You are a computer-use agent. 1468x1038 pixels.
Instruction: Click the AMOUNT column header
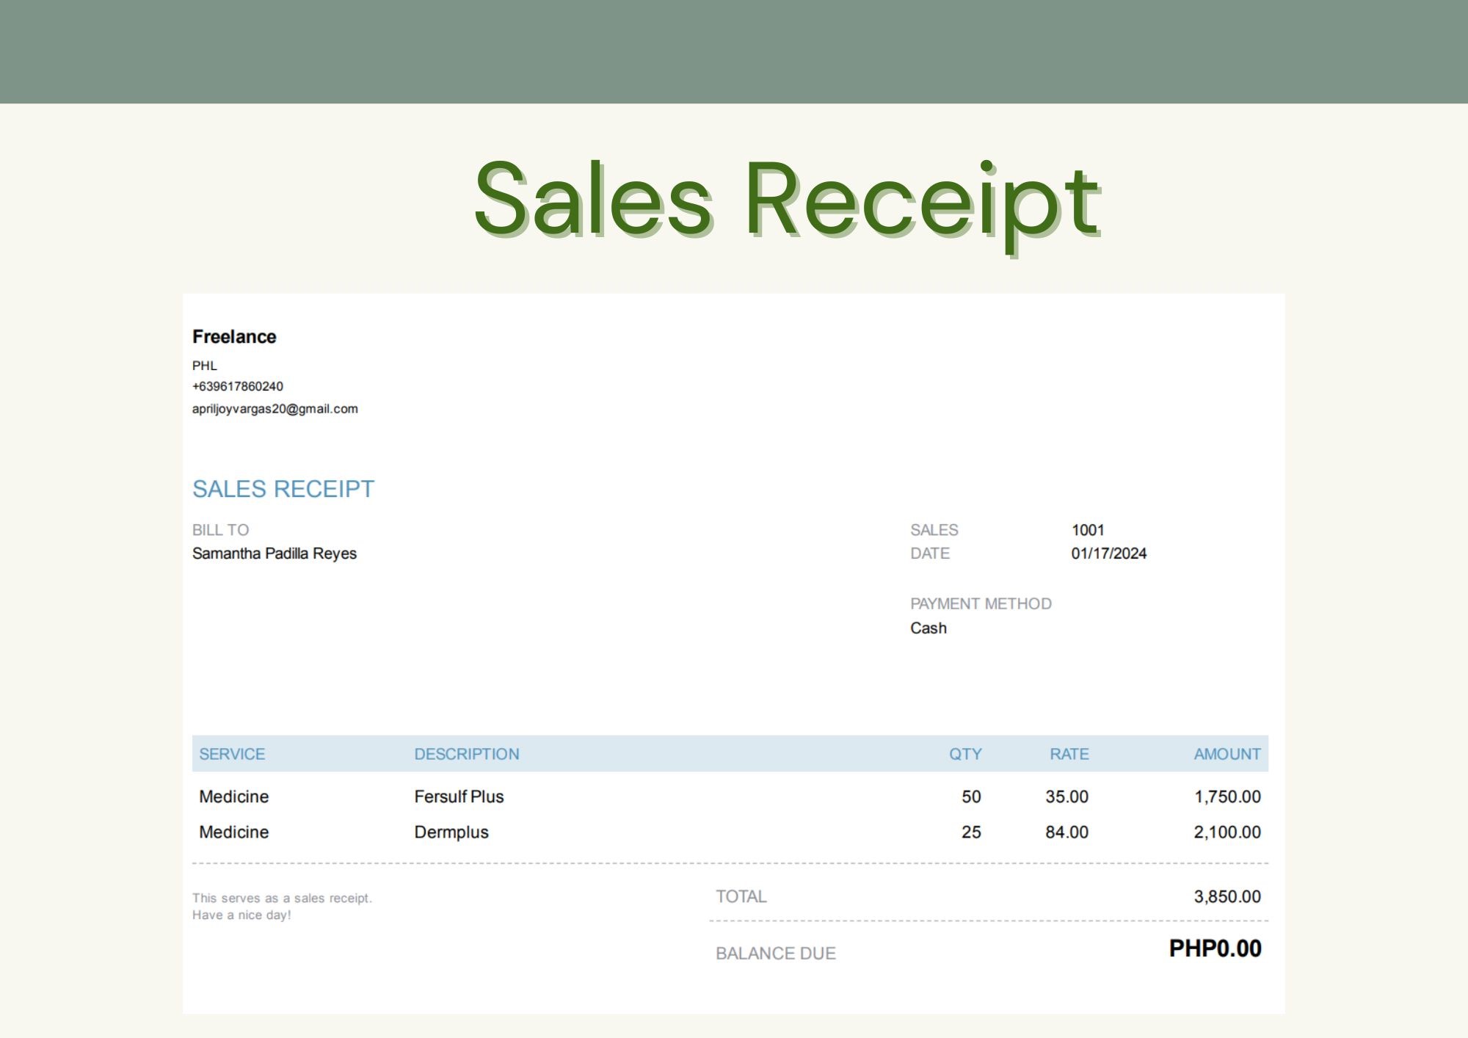[1227, 754]
